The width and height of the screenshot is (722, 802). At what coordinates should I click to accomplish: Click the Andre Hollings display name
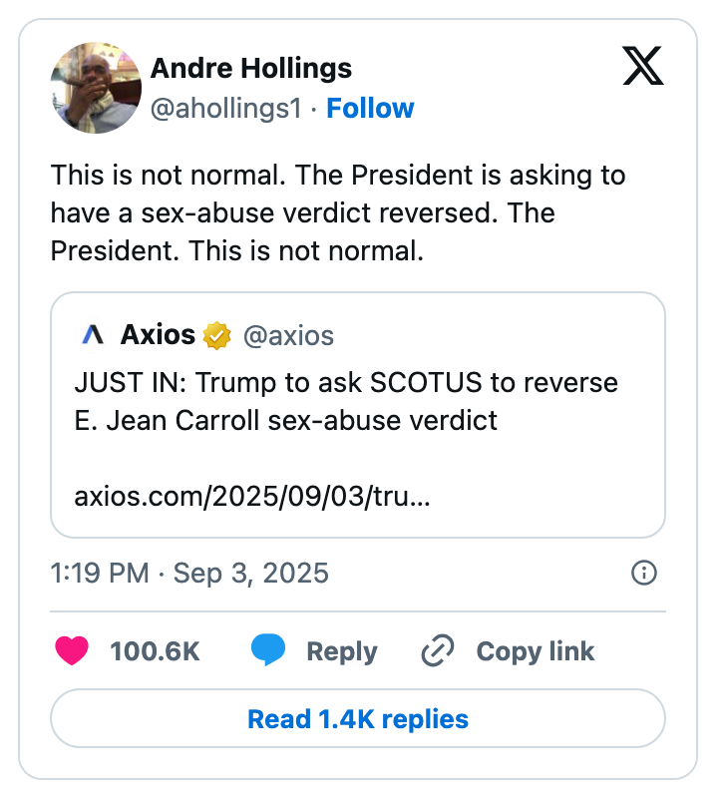250,68
